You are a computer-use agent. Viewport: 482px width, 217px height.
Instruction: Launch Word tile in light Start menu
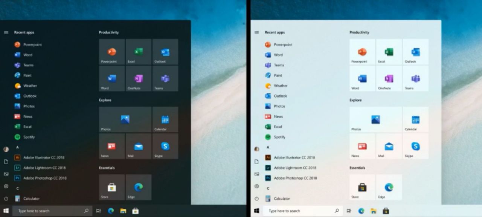coord(362,78)
